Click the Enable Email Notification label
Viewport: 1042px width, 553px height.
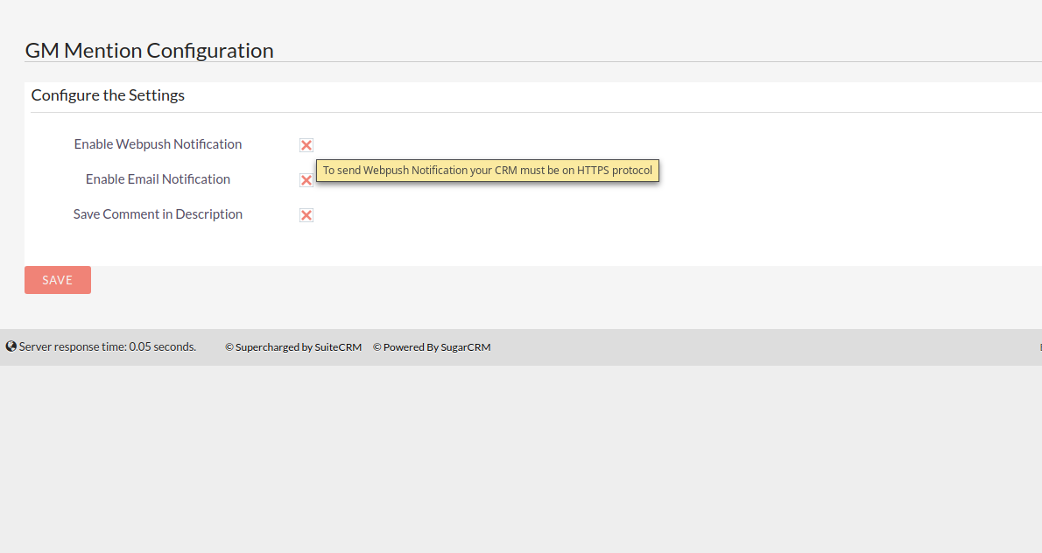pos(158,179)
